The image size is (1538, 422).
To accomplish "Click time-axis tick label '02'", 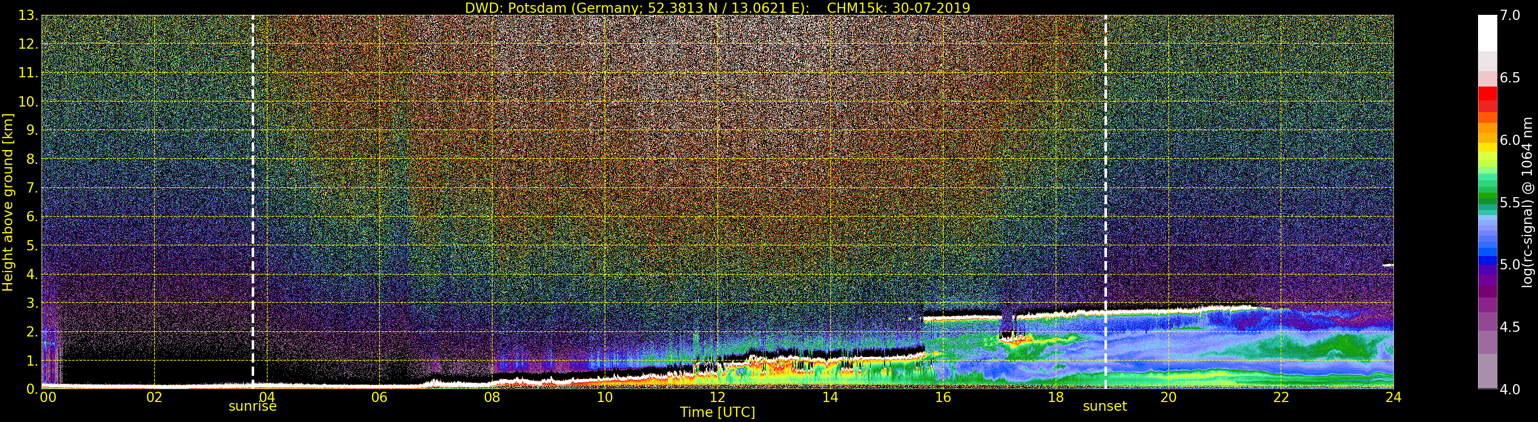I will (154, 397).
